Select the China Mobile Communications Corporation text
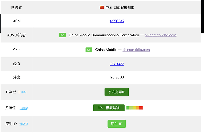204x133 pixels. point(104,35)
